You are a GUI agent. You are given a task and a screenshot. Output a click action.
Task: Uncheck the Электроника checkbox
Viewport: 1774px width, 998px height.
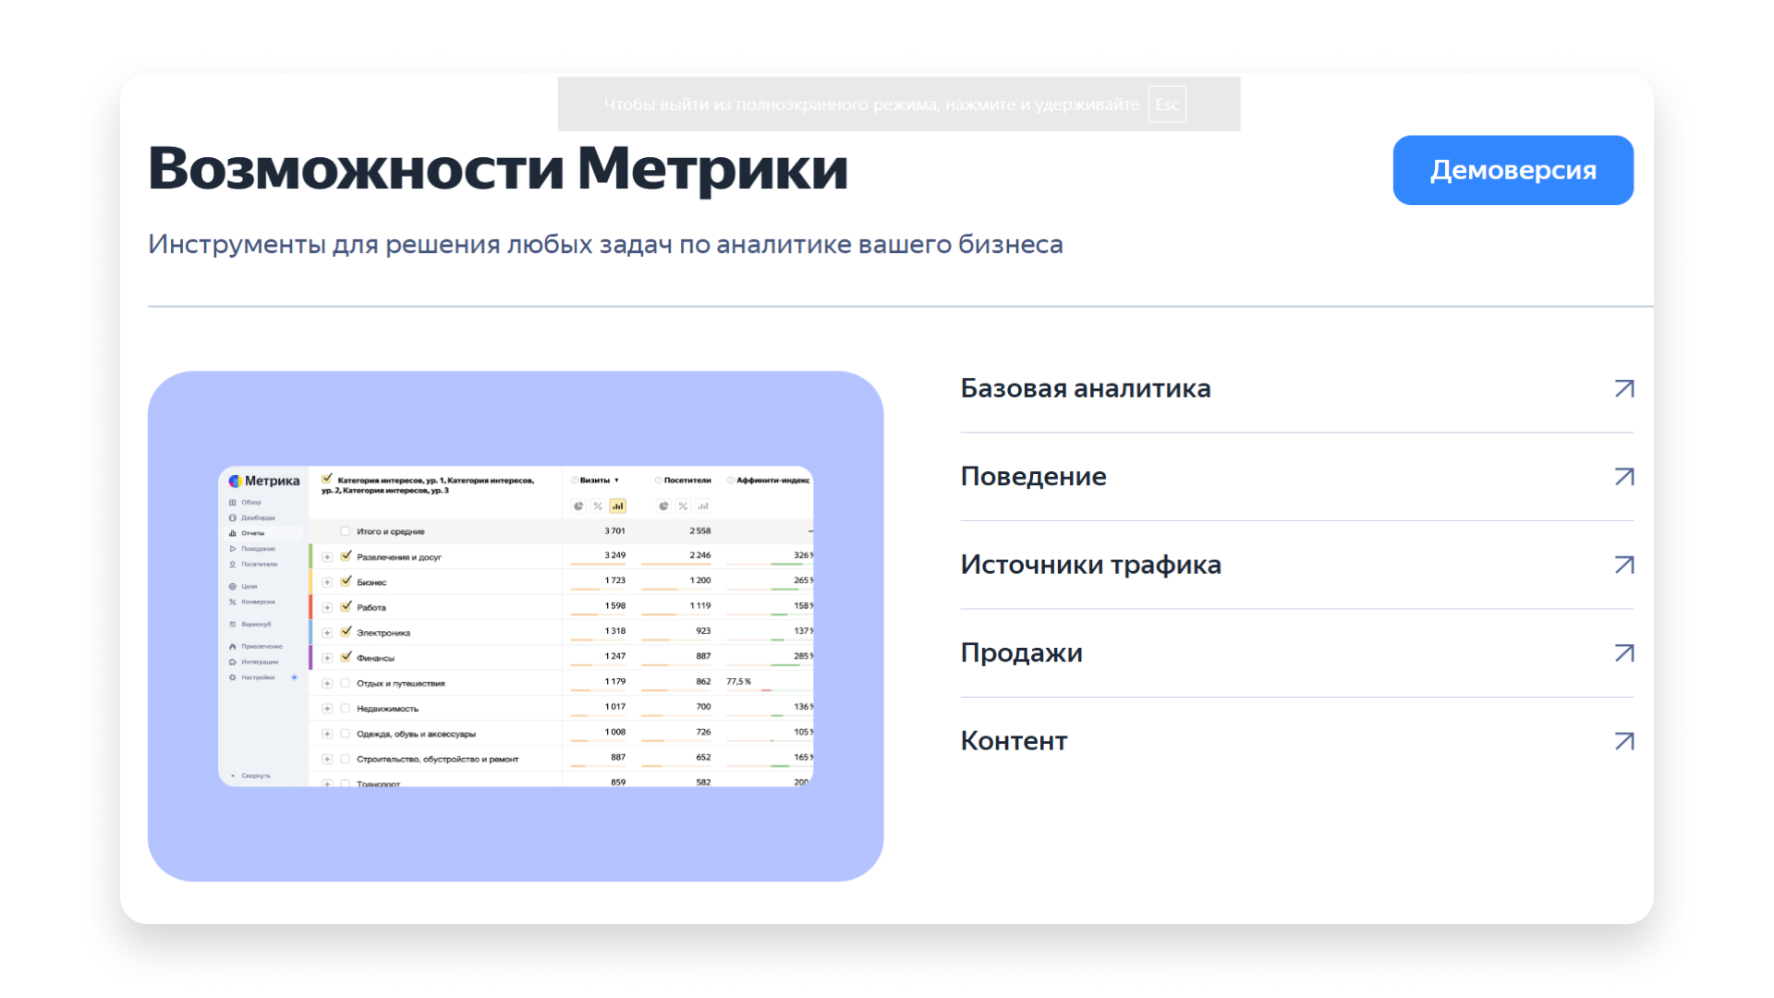tap(346, 632)
